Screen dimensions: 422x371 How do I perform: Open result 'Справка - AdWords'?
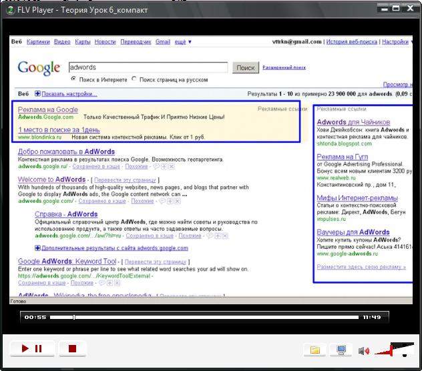click(66, 214)
